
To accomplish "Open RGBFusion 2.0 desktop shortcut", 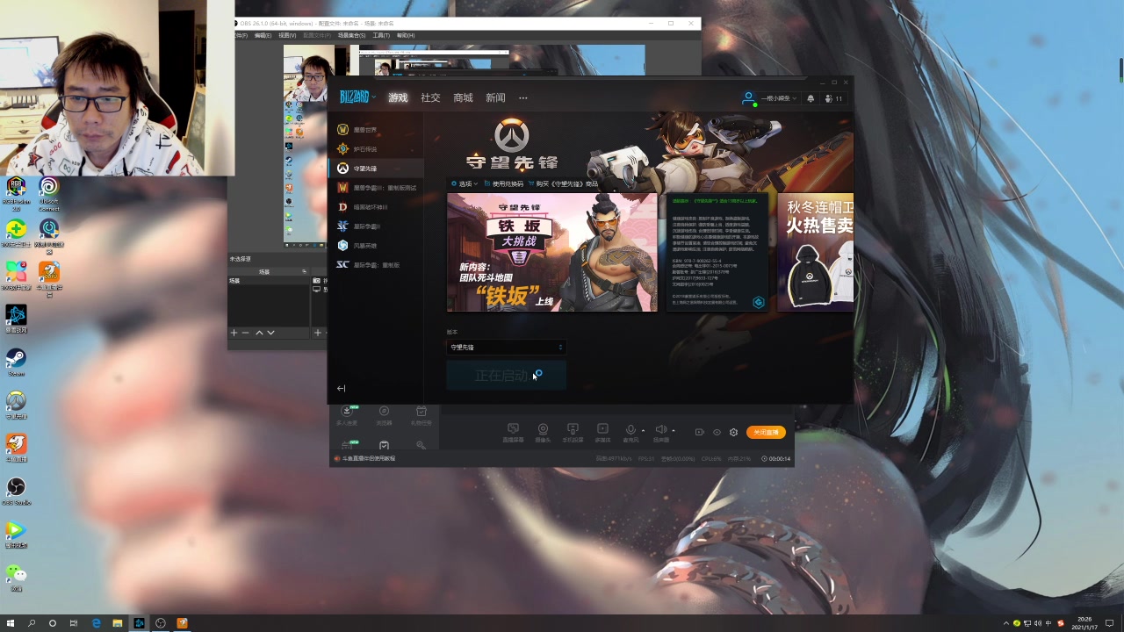I will point(16,193).
